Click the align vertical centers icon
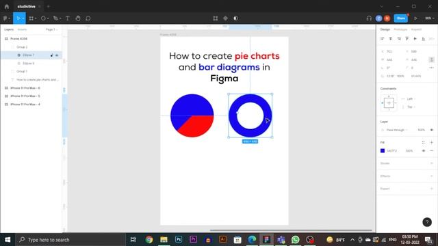The width and height of the screenshot is (438, 246). (415, 39)
